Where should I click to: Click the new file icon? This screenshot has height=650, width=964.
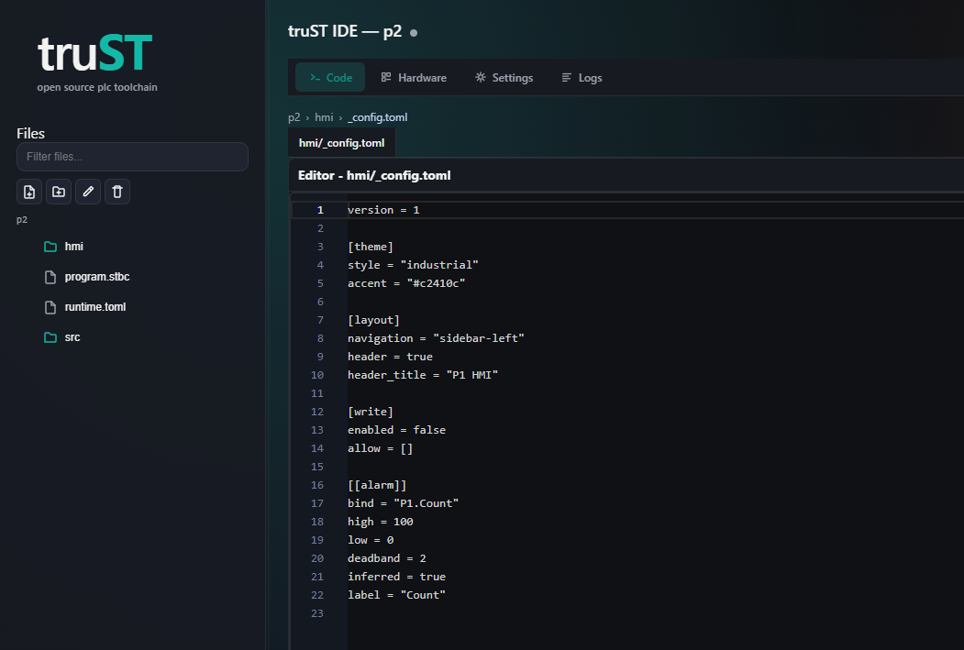[29, 192]
